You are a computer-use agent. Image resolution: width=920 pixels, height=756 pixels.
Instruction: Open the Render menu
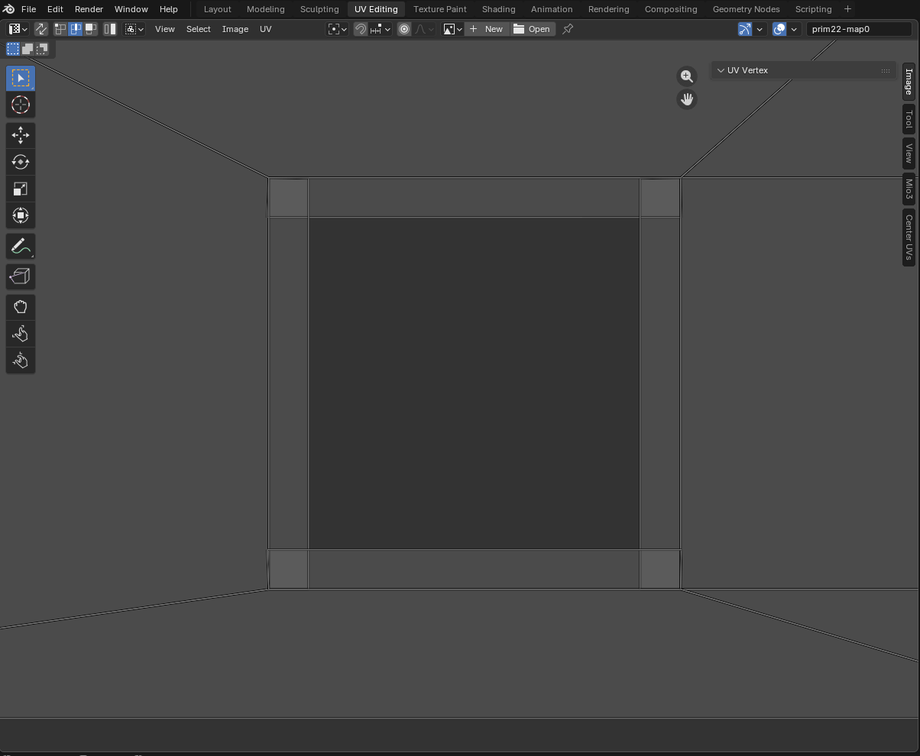(89, 9)
